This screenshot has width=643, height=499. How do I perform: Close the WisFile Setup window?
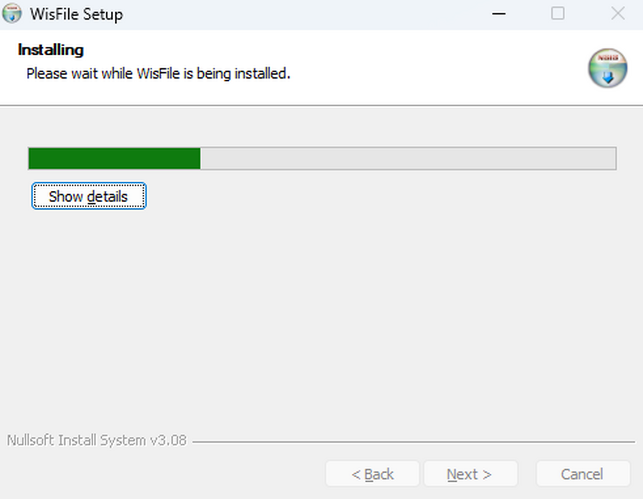point(618,14)
